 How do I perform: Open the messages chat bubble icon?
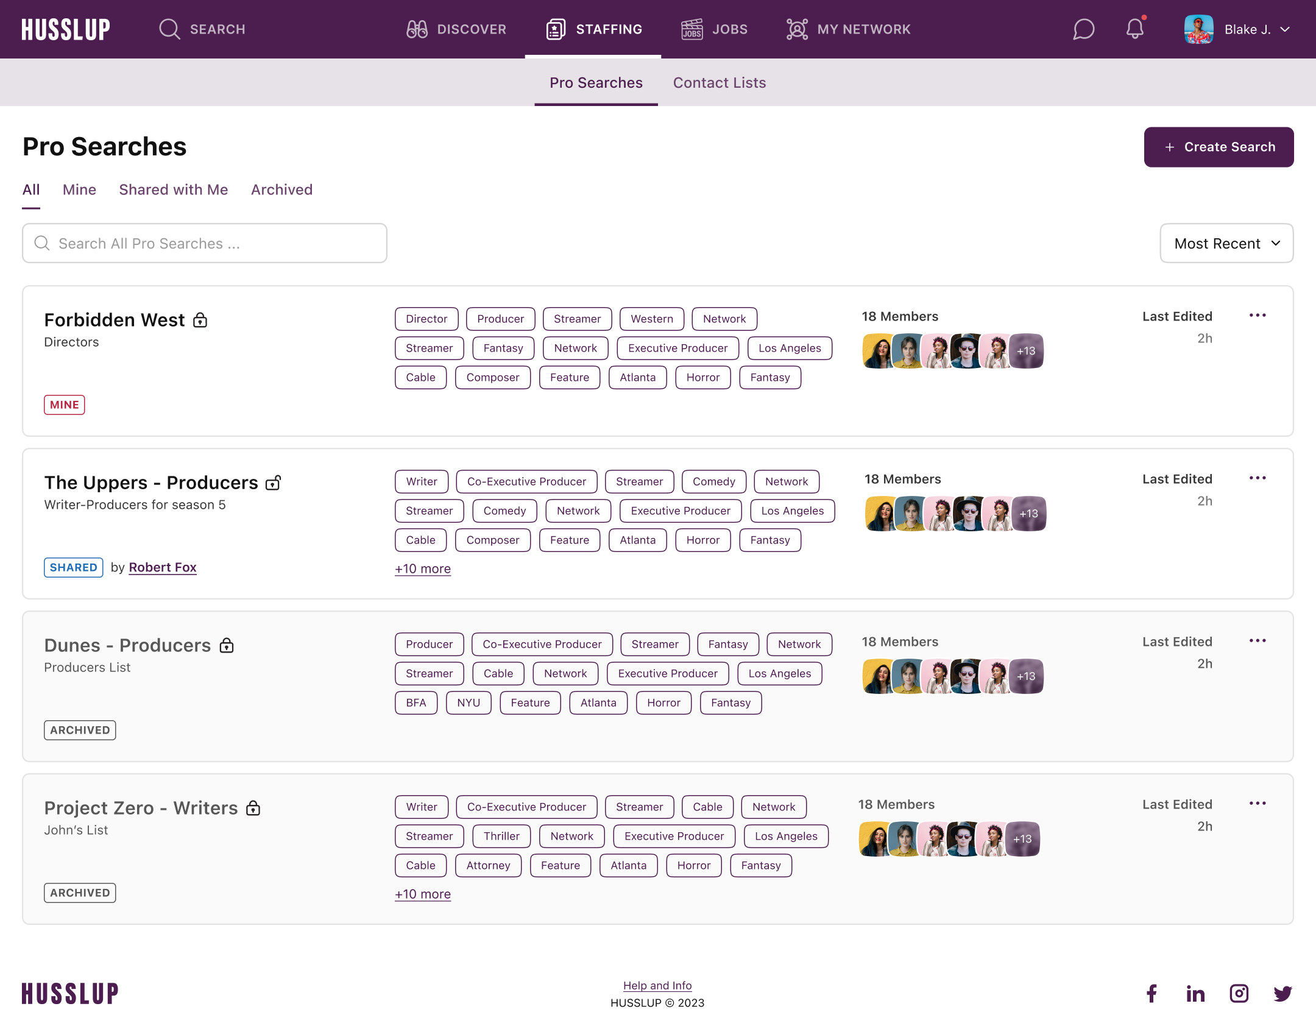(1083, 29)
